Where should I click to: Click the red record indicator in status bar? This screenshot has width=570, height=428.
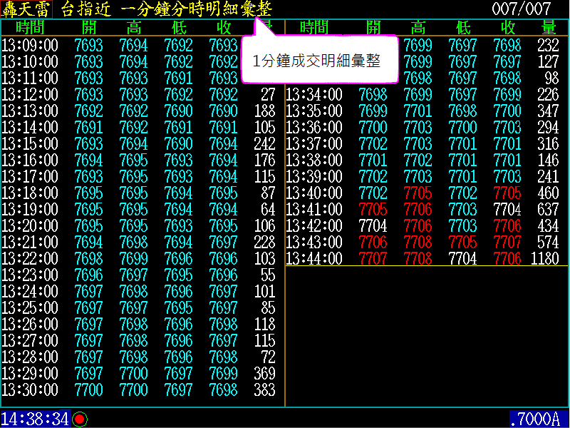[x=79, y=419]
